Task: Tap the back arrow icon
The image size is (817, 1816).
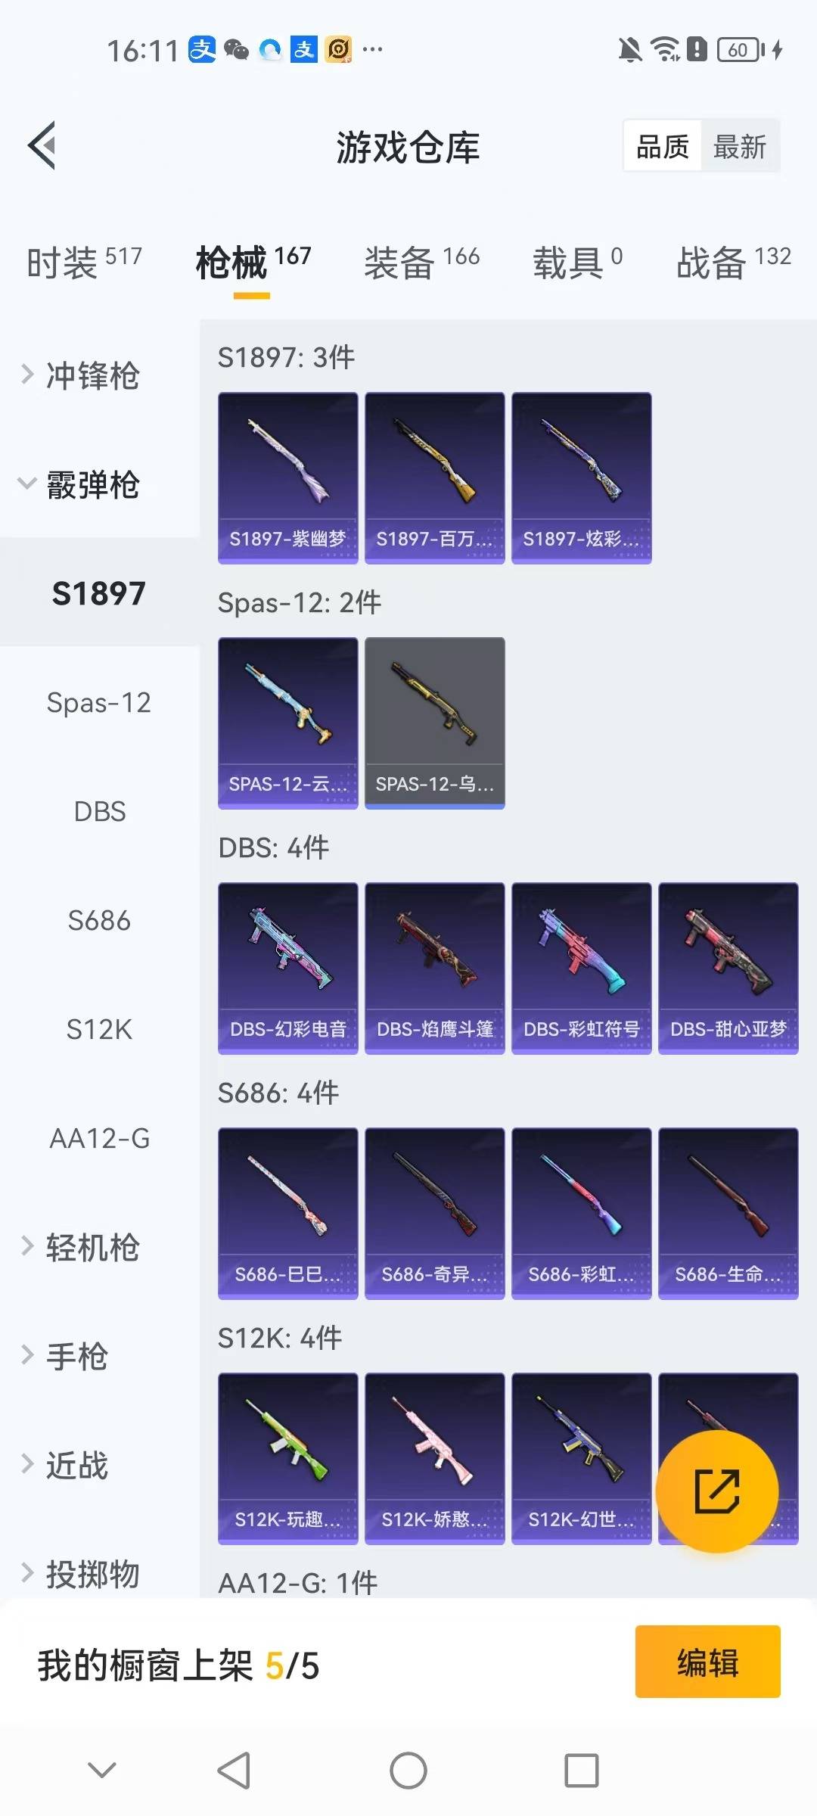Action: 42,145
